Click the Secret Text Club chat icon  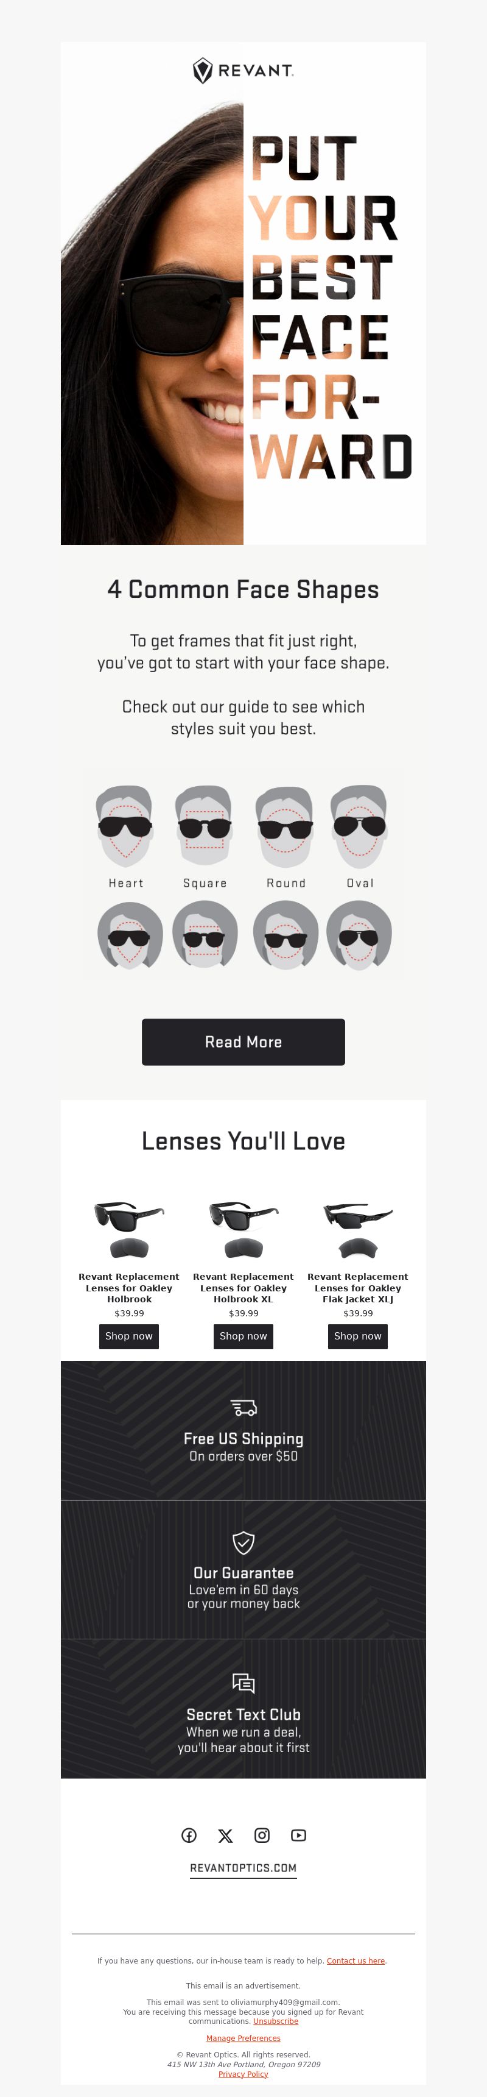tap(243, 1683)
